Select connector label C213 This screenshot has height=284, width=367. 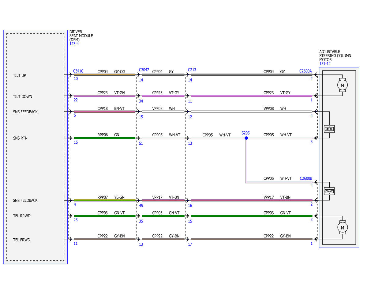pos(192,70)
